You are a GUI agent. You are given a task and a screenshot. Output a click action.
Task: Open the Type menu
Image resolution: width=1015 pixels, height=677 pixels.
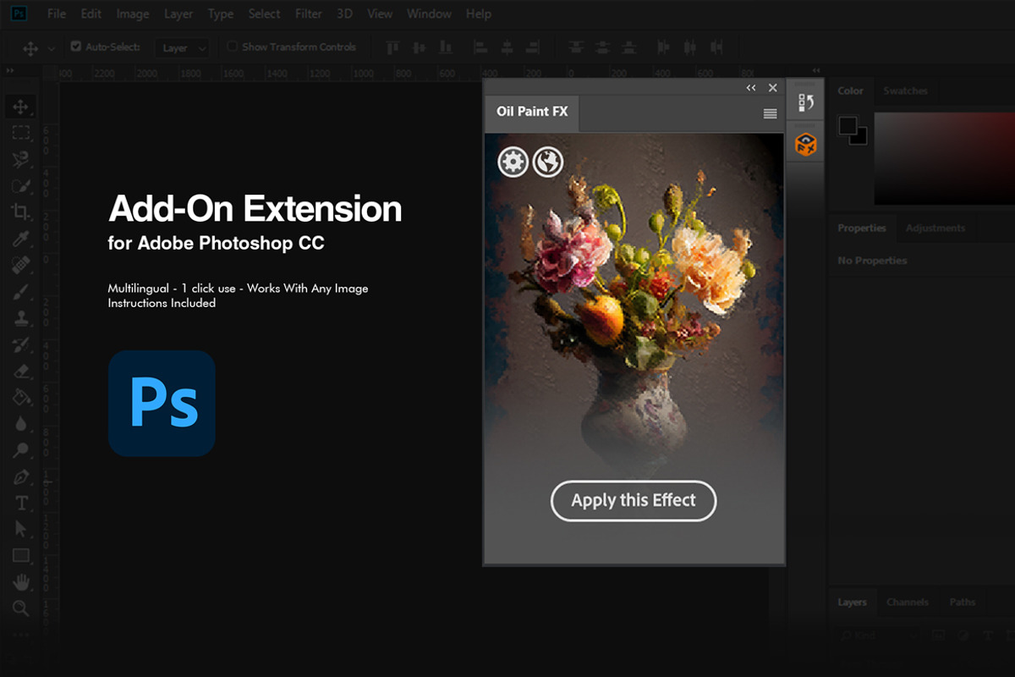click(221, 14)
